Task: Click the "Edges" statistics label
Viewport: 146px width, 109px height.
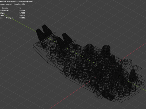Action: (2, 13)
